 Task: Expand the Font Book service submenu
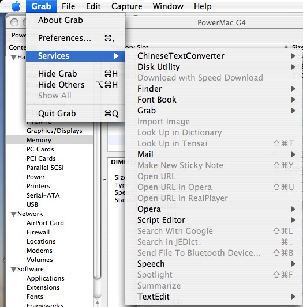tap(214, 100)
